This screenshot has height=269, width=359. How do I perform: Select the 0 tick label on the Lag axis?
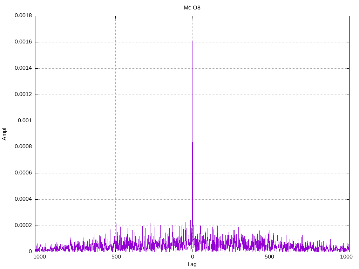coord(192,257)
